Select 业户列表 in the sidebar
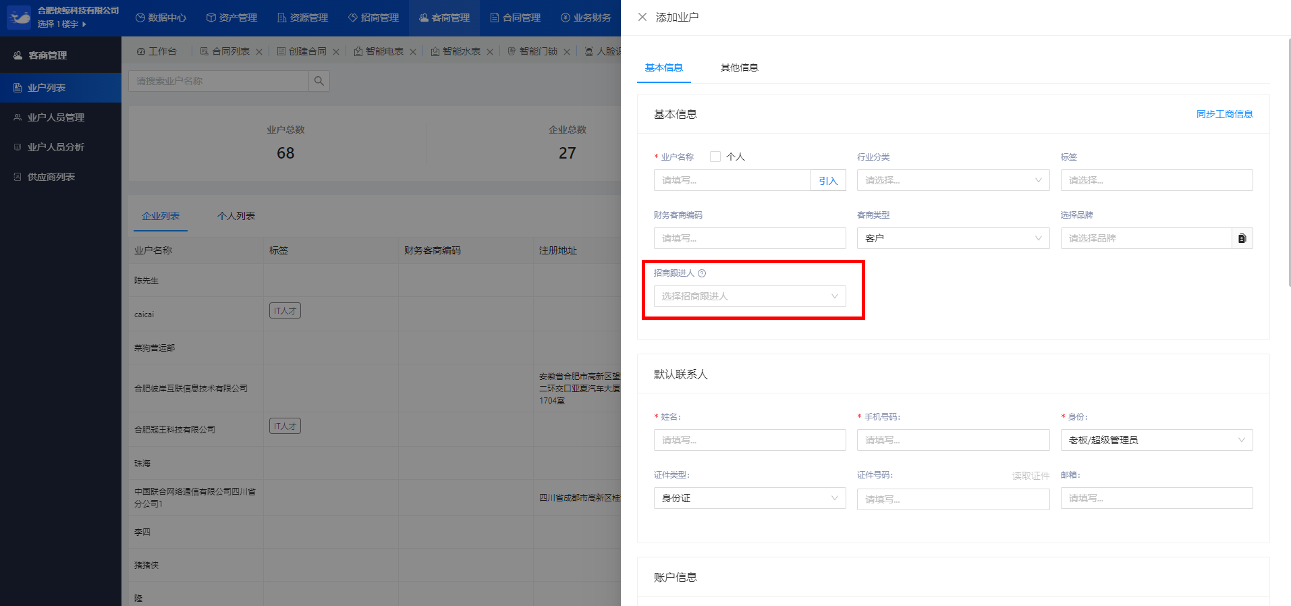The width and height of the screenshot is (1291, 606). tap(61, 88)
